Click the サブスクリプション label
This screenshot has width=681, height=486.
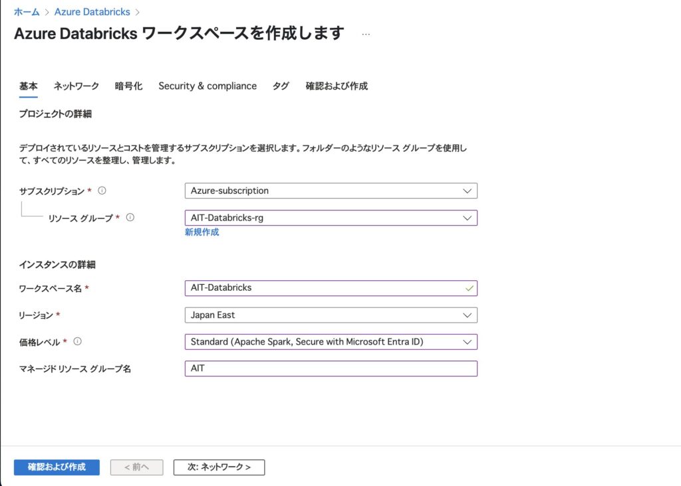[x=52, y=191]
